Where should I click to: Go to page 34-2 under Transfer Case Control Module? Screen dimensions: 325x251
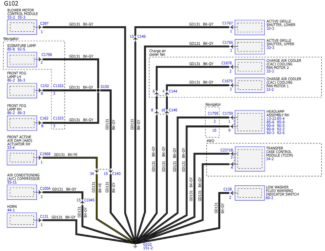point(271,159)
